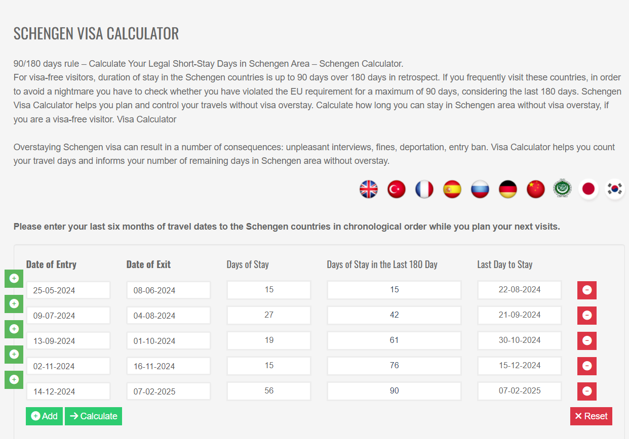Choose the French flag language icon
Screen dimensions: 629x439
click(424, 190)
